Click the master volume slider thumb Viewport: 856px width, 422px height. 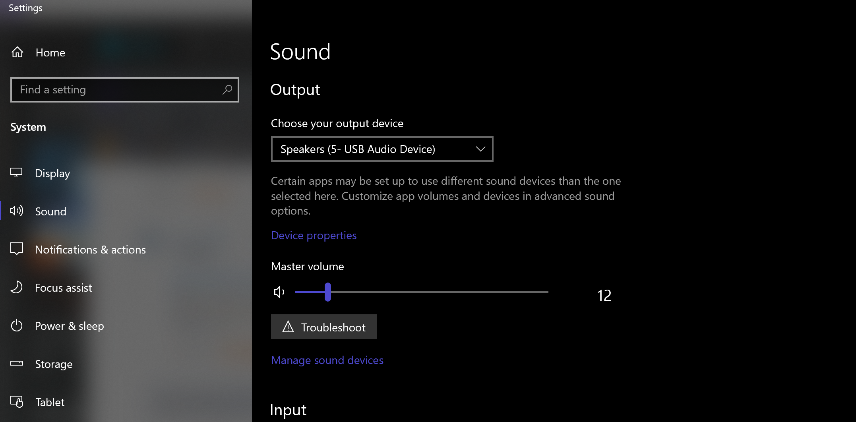click(328, 292)
